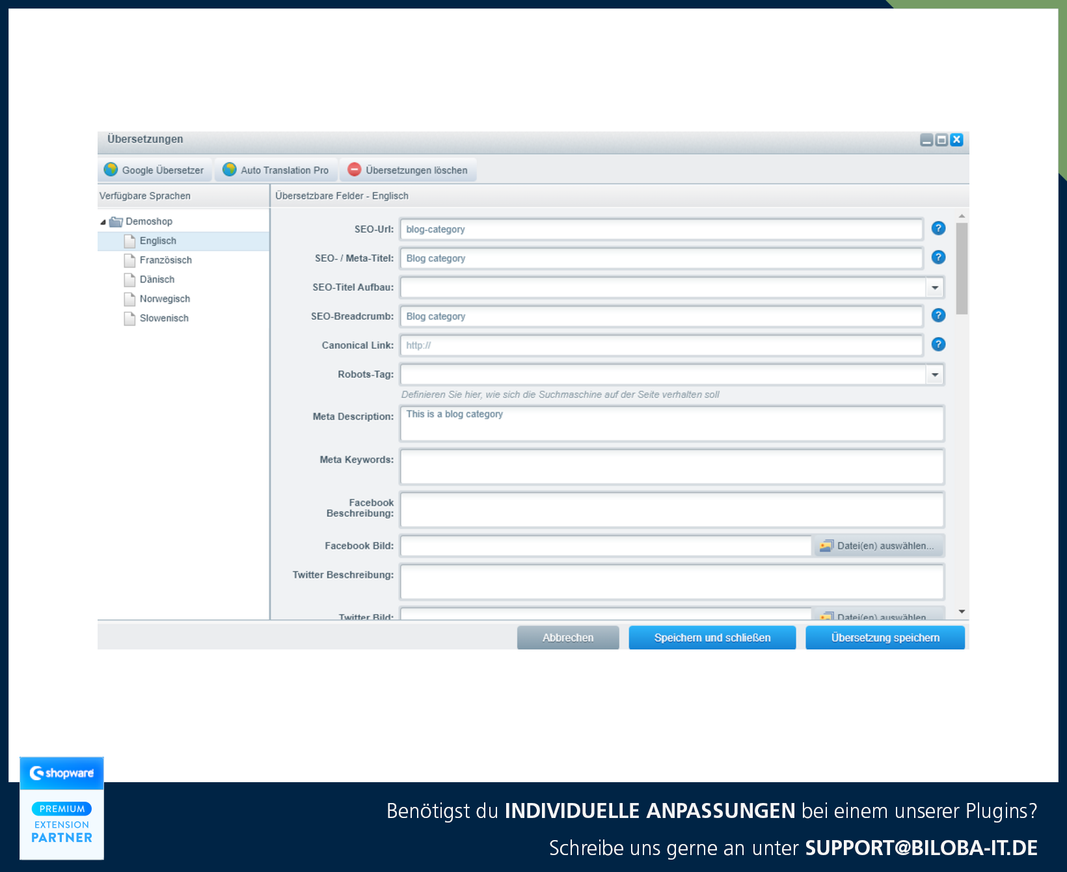Minimize the Übersetzungen window
1067x872 pixels.
pyautogui.click(x=926, y=140)
